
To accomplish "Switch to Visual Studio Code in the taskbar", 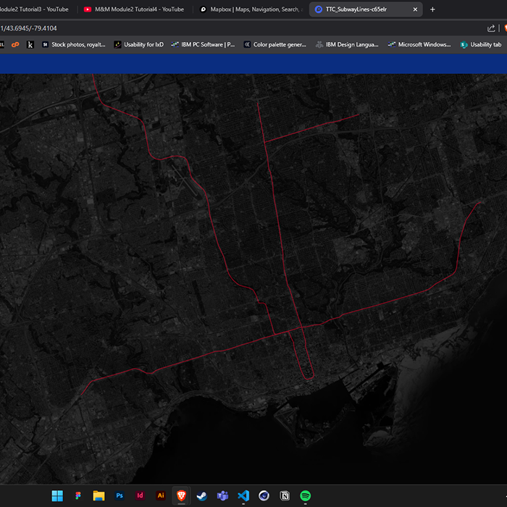I will [x=243, y=495].
